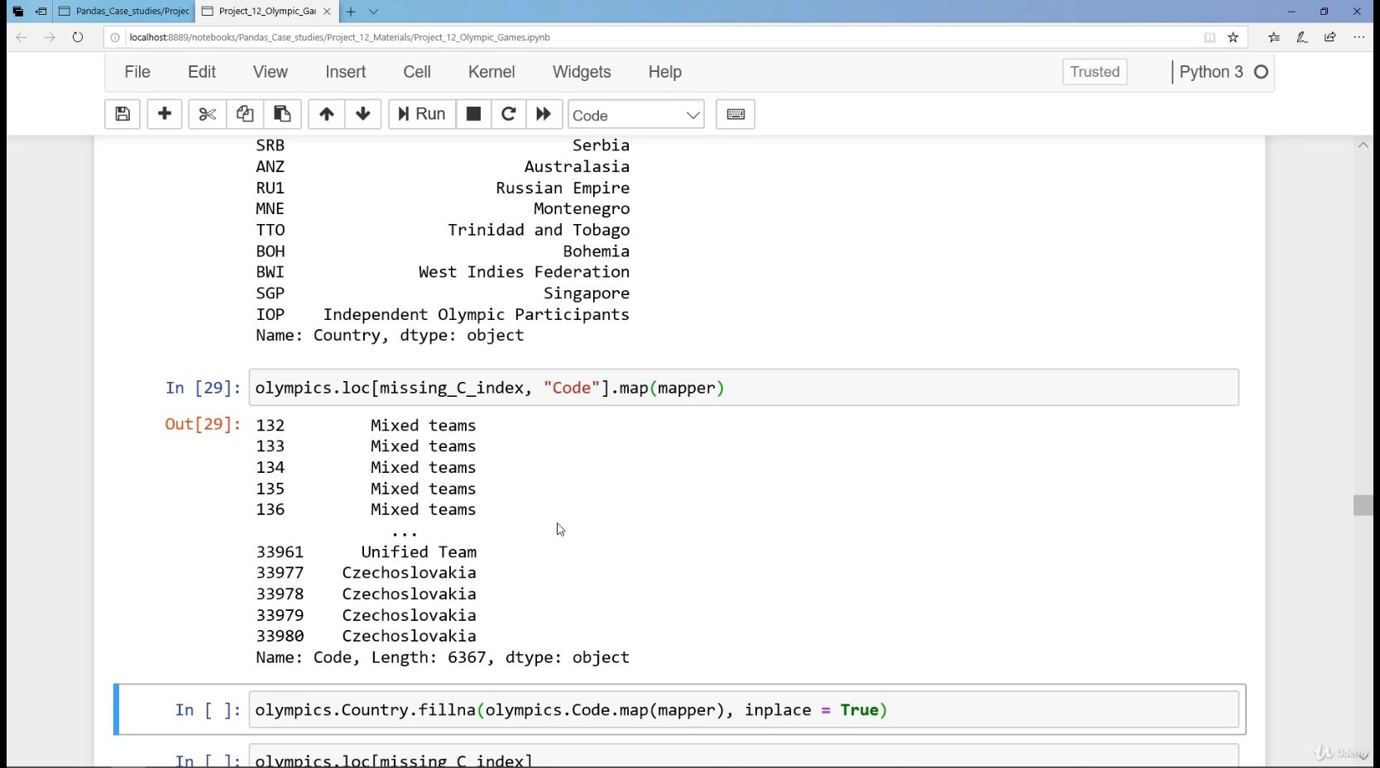Screen dimensions: 1380x768
Task: Go back in the browser
Action: [22, 37]
